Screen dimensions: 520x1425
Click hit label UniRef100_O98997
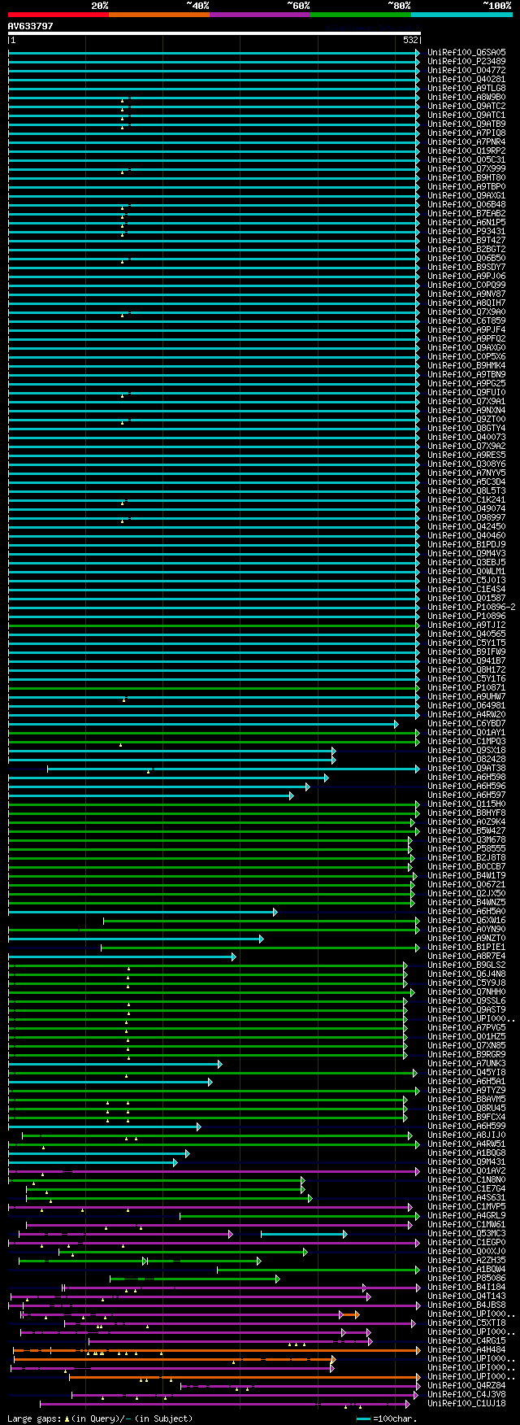coord(466,517)
